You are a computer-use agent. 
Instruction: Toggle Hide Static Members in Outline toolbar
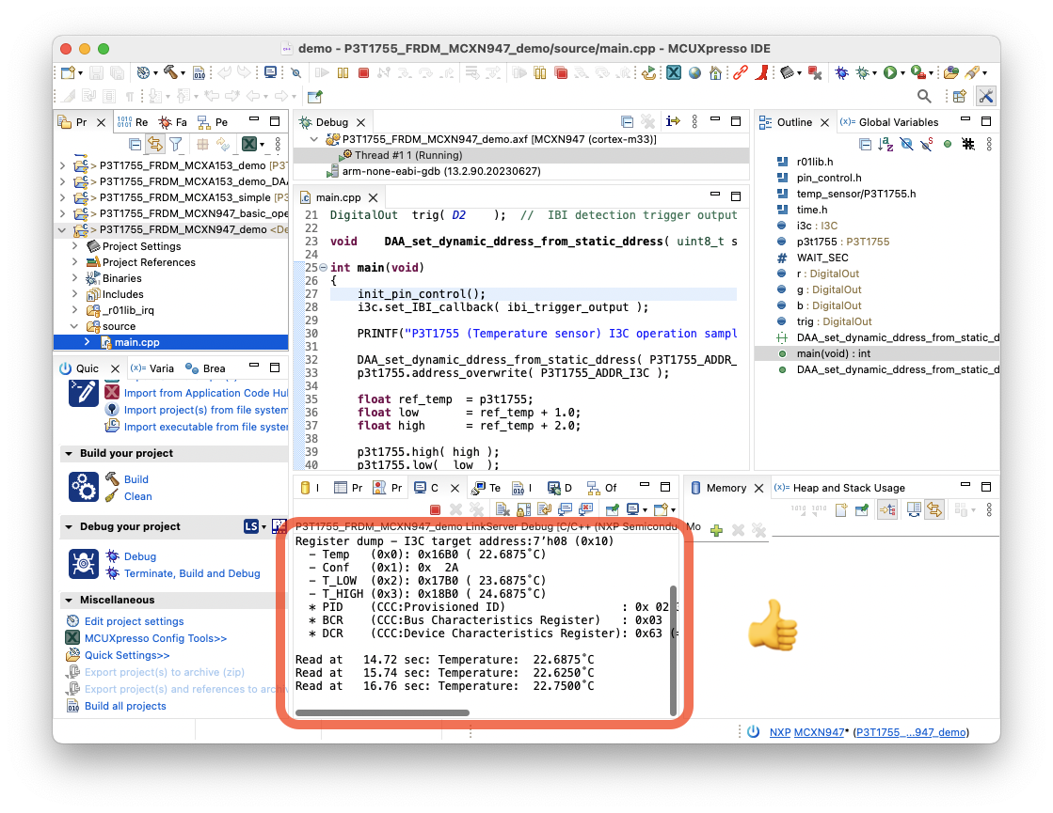click(926, 144)
